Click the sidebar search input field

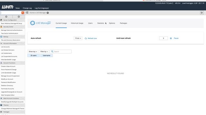point(11,13)
